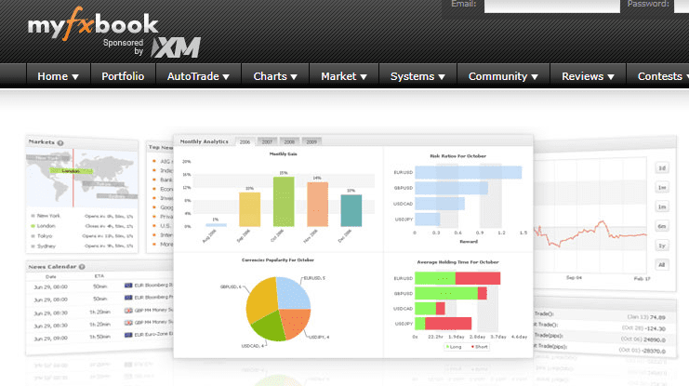Open the Community dropdown
689x386 pixels.
(503, 76)
